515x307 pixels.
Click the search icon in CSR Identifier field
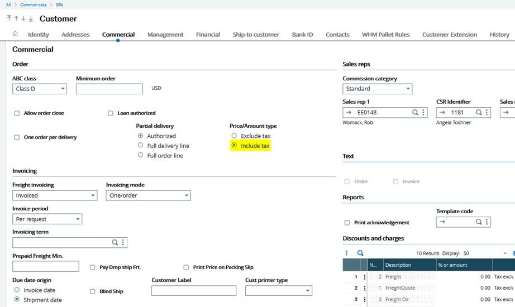click(x=479, y=113)
